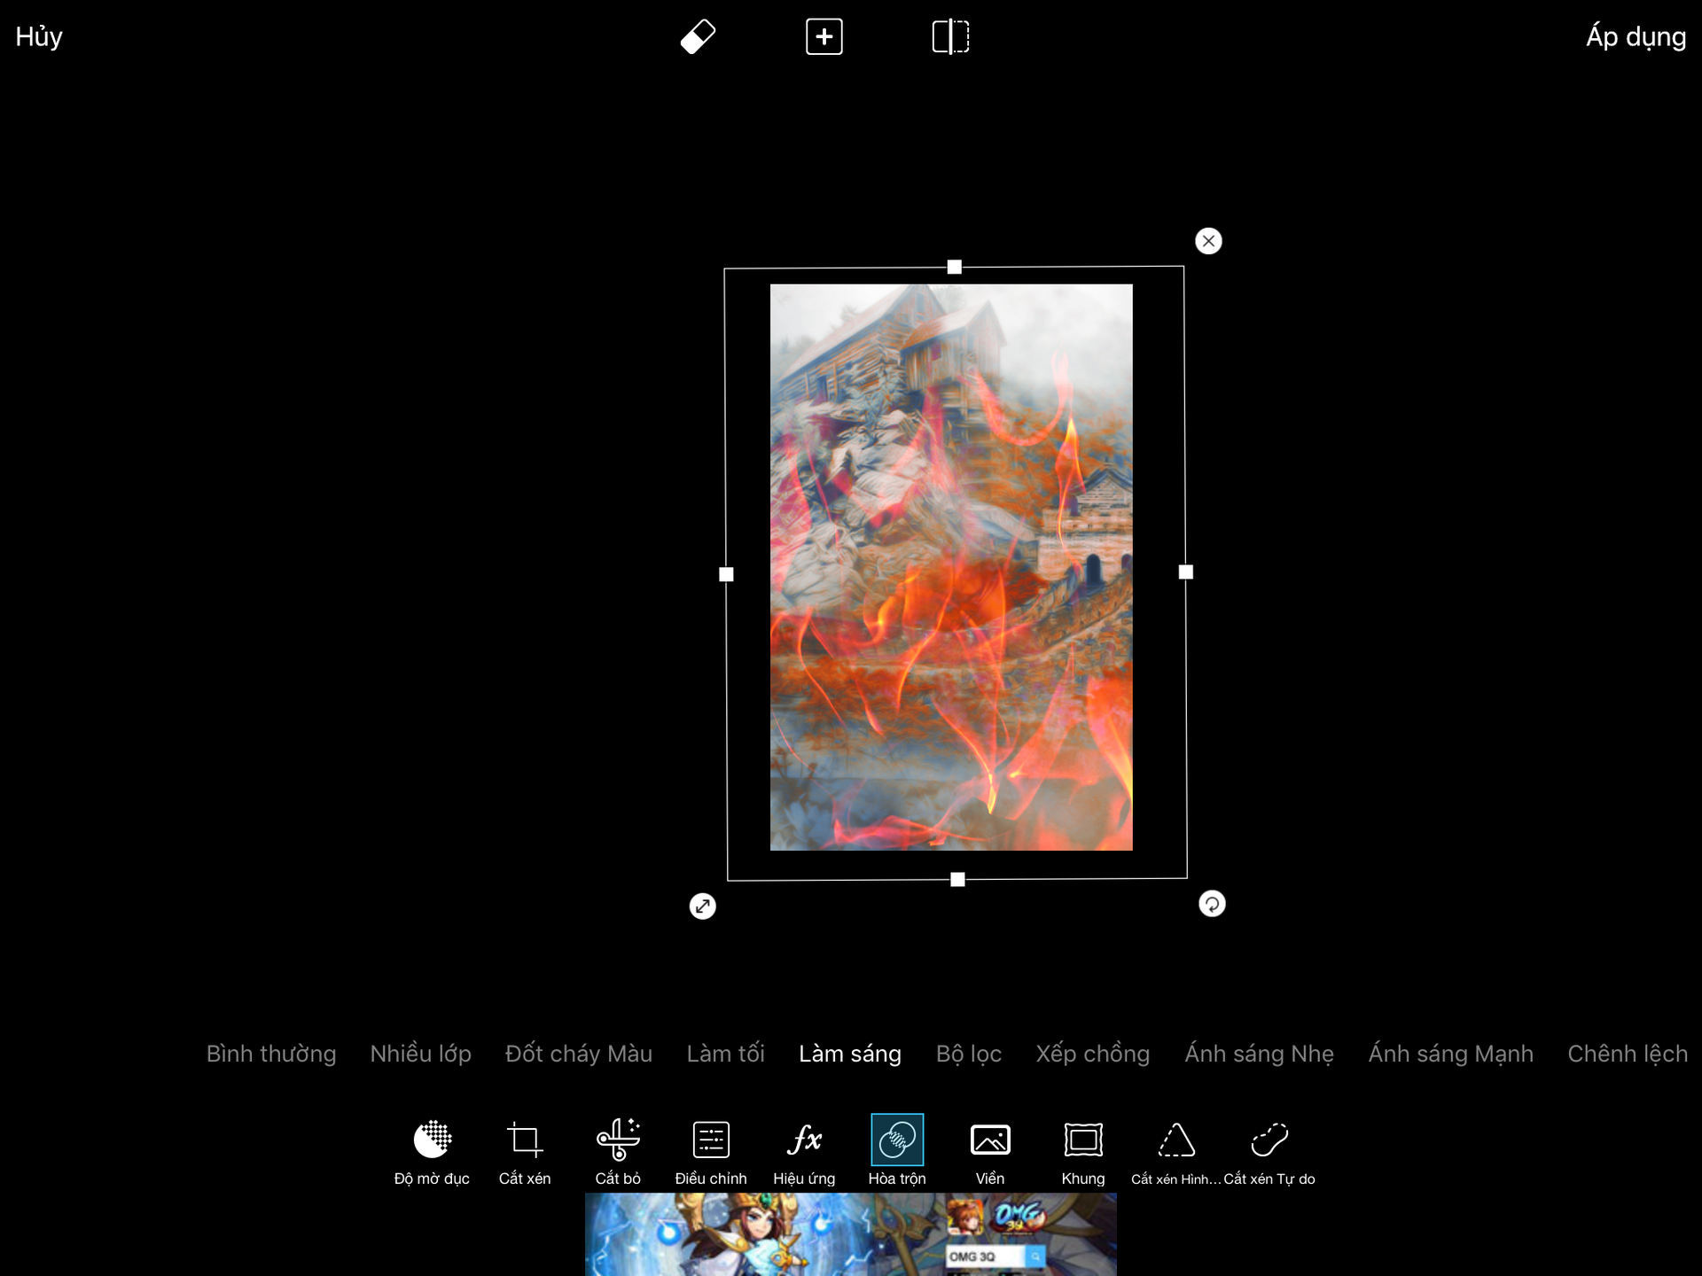
Task: Click the left middle resize handle
Action: (726, 574)
